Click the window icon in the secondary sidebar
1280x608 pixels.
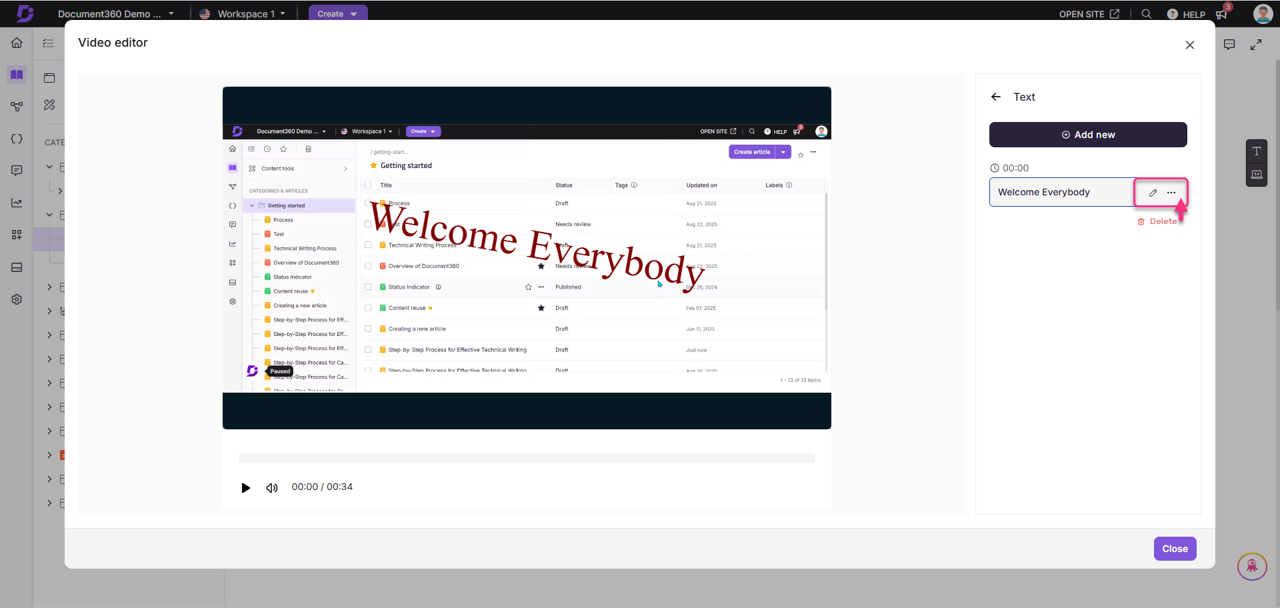[x=49, y=78]
